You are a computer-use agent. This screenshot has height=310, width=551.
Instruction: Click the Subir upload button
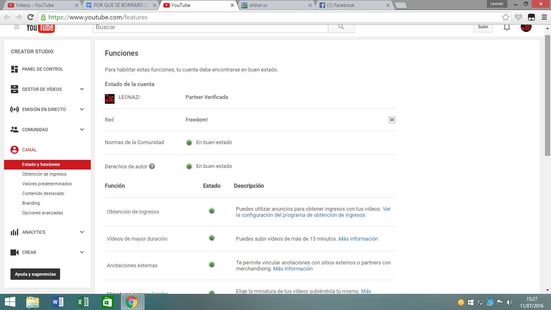pos(483,27)
